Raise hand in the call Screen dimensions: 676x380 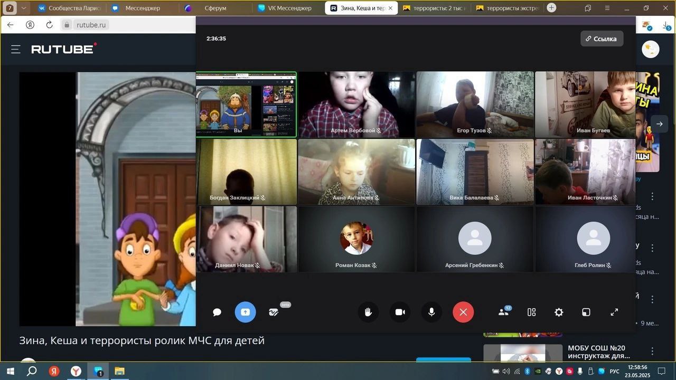click(368, 312)
